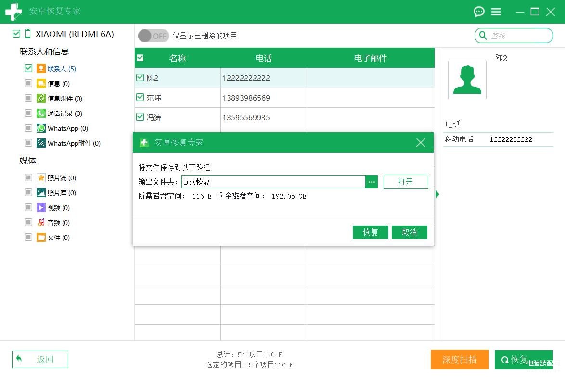Open 通话记录 (0) category in sidebar

[65, 113]
